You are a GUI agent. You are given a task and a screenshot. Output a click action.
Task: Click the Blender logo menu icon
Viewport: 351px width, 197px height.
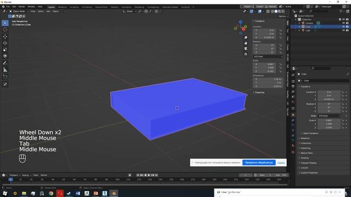(3, 7)
